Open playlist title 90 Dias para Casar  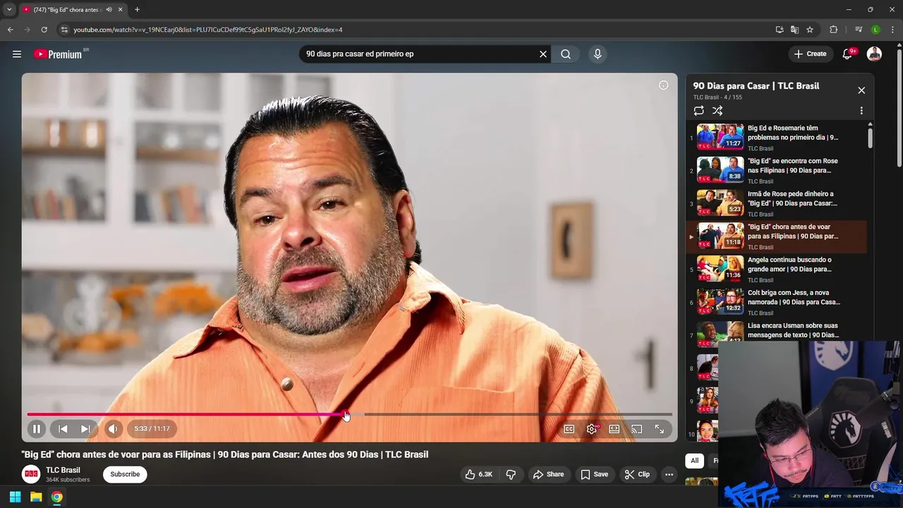point(756,85)
